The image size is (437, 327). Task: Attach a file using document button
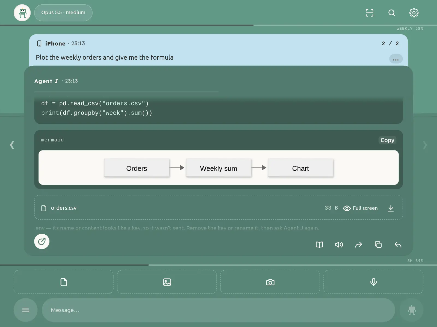[x=64, y=282]
